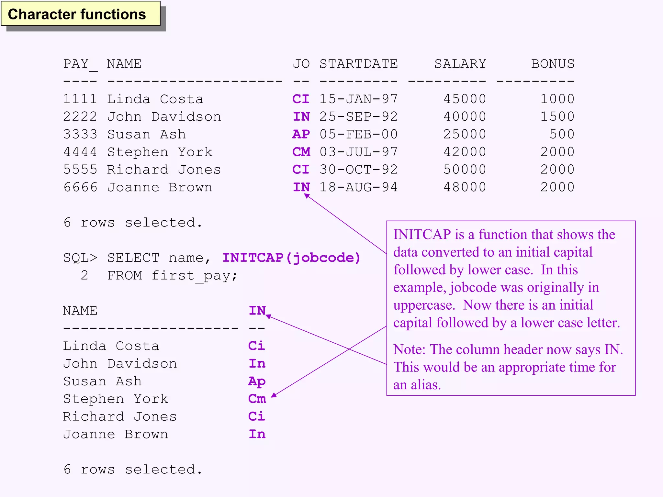This screenshot has width=663, height=497.
Task: Click the STARTDATE column header
Action: [x=358, y=64]
